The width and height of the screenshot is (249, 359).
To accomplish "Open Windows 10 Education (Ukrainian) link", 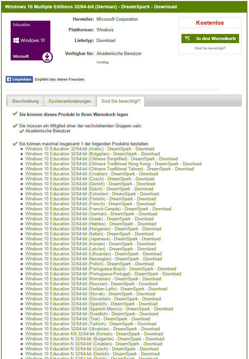I will coord(93,329).
